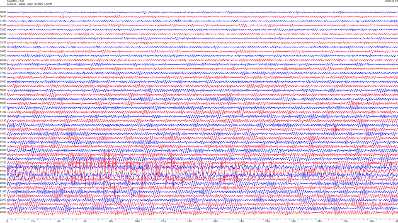Select the 17:00 trace time label
398x223 pixels.
pos(3,158)
